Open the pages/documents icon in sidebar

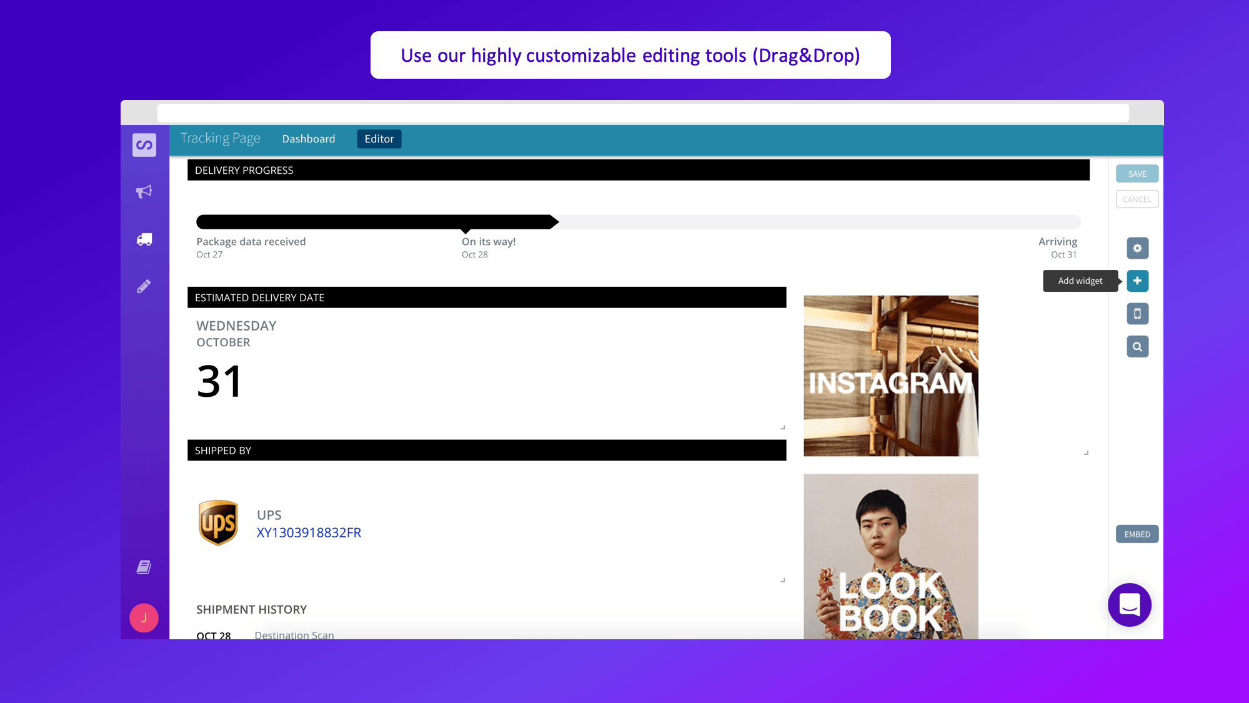tap(144, 567)
